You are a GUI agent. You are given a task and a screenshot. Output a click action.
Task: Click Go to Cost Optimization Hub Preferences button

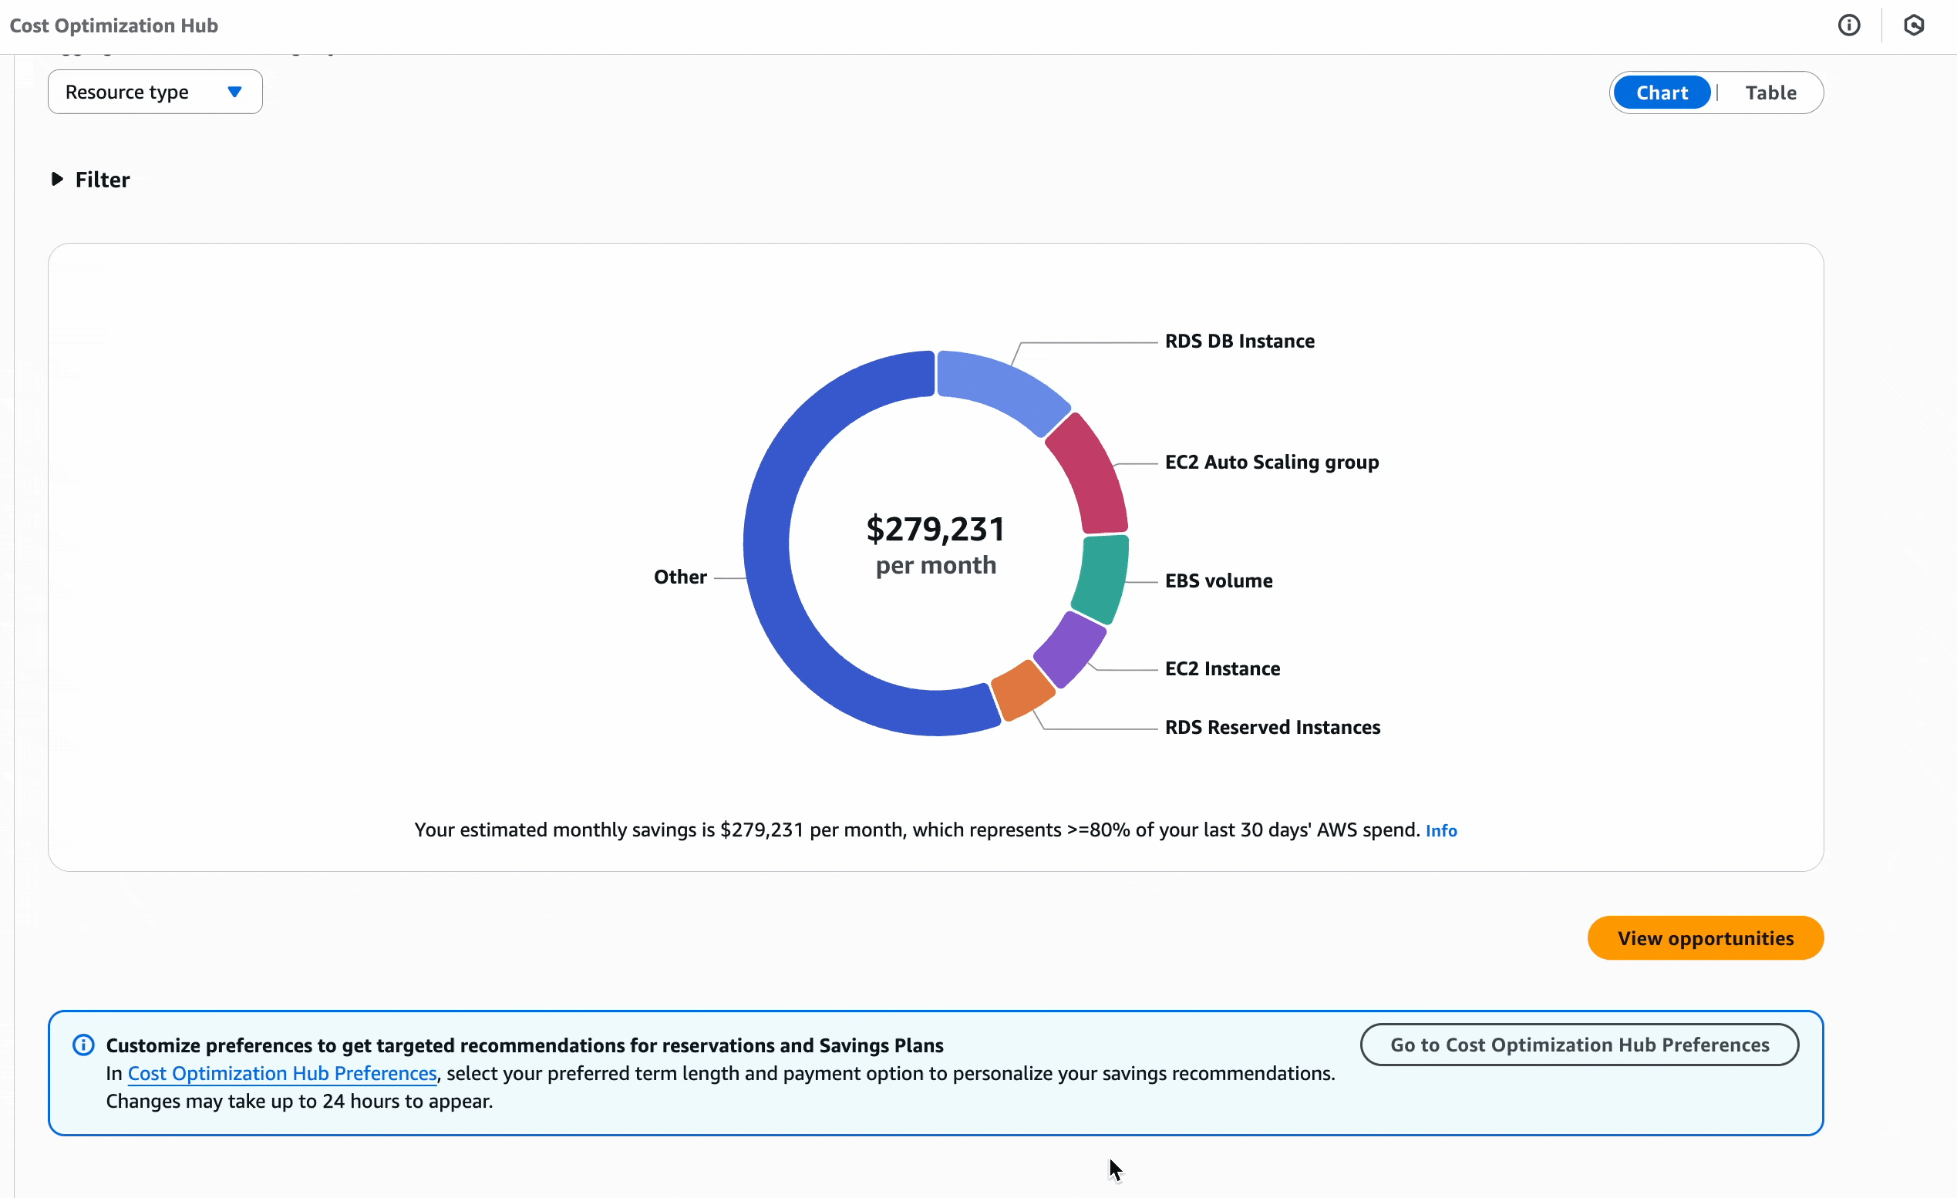[1579, 1045]
